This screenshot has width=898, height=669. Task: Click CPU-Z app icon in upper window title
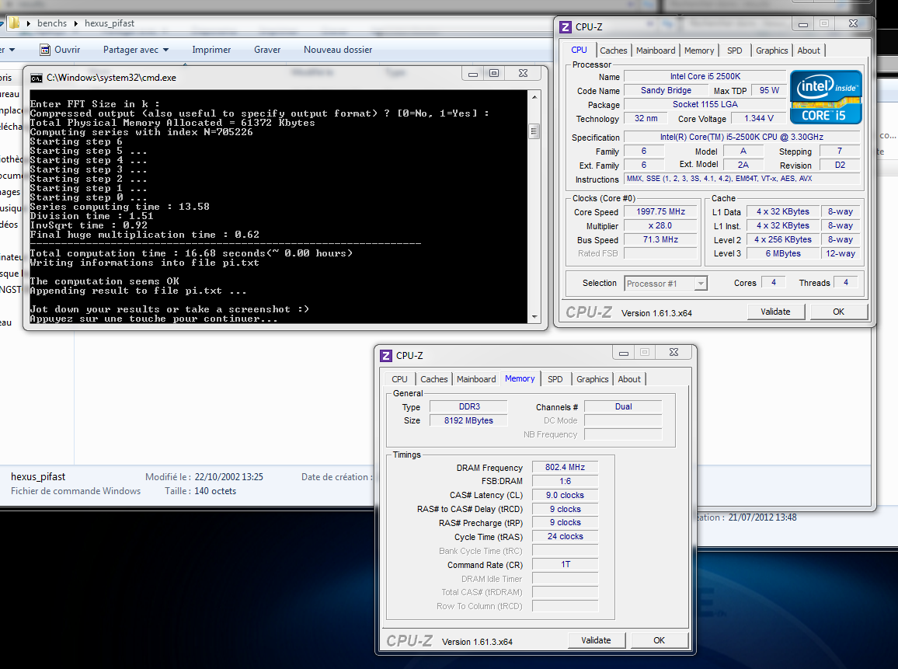coord(566,27)
